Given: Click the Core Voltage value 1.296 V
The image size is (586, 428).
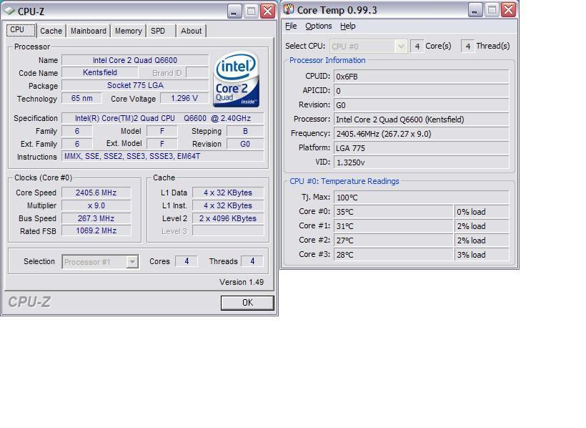Looking at the screenshot, I should 184,99.
